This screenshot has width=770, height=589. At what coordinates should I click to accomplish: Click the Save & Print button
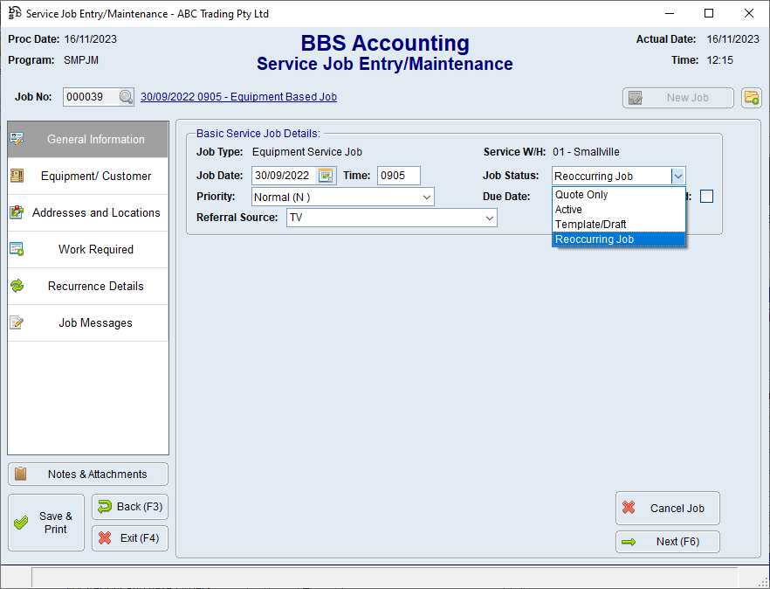point(46,523)
